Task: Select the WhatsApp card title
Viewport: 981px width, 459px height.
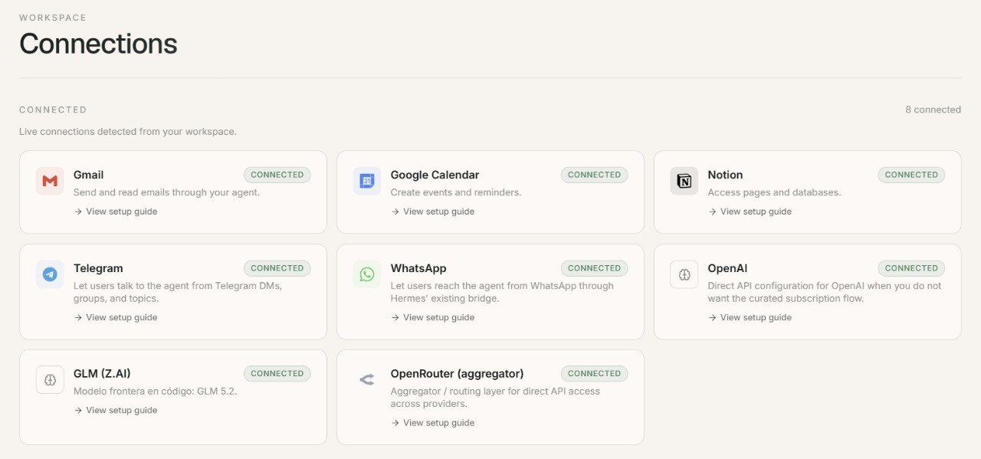Action: [418, 268]
